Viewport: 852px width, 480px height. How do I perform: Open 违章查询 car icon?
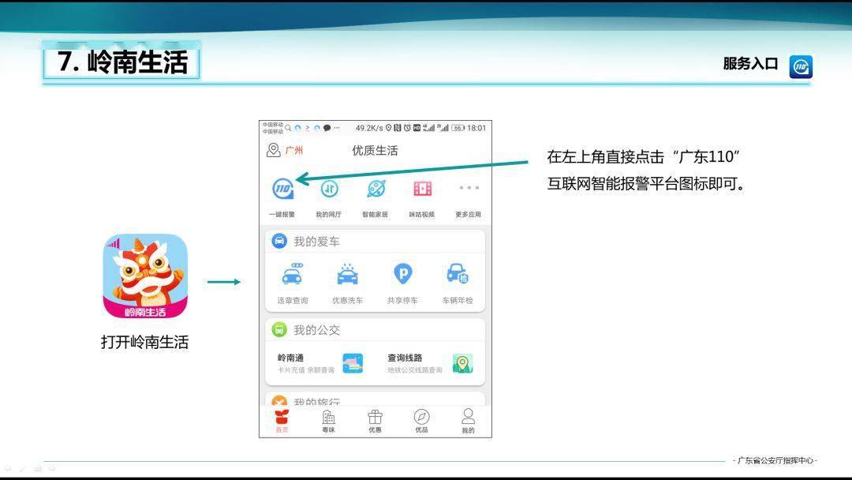coord(293,275)
